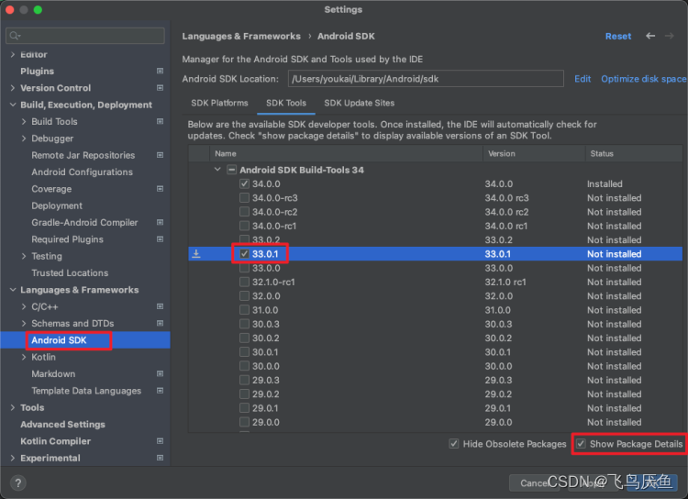Expand the Debugger node
688x499 pixels.
point(24,139)
